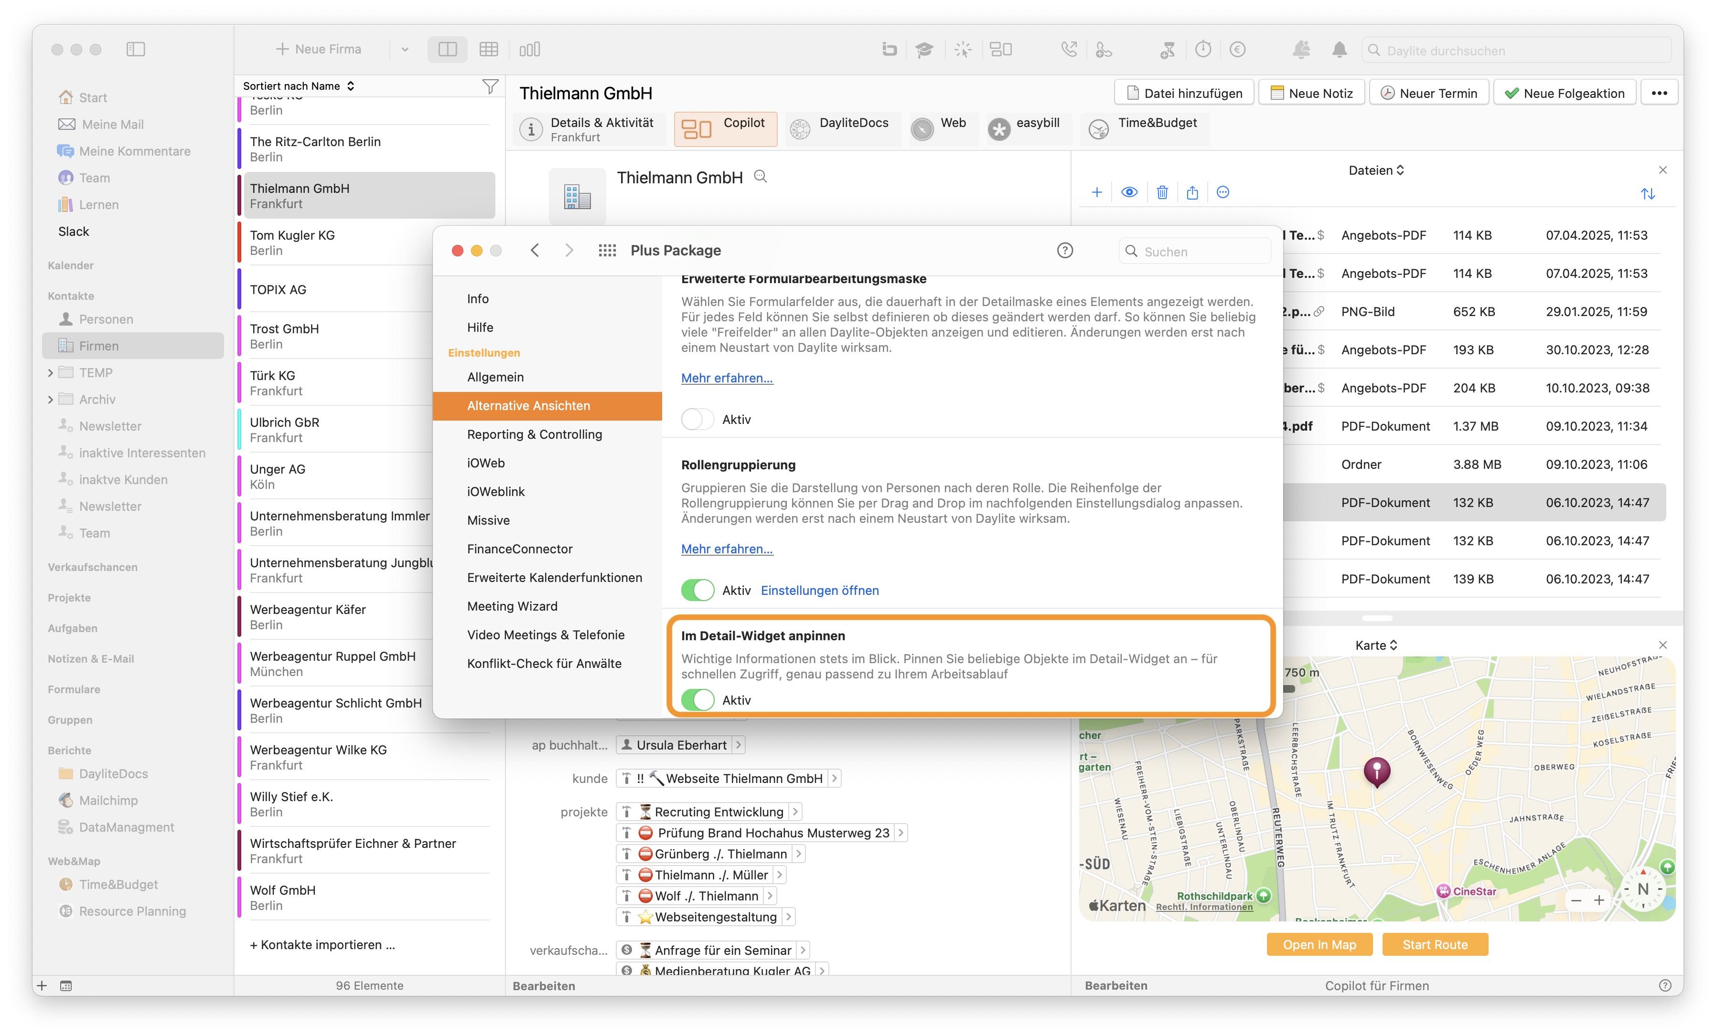Switch to the split column view icon
Image resolution: width=1716 pixels, height=1036 pixels.
click(447, 49)
